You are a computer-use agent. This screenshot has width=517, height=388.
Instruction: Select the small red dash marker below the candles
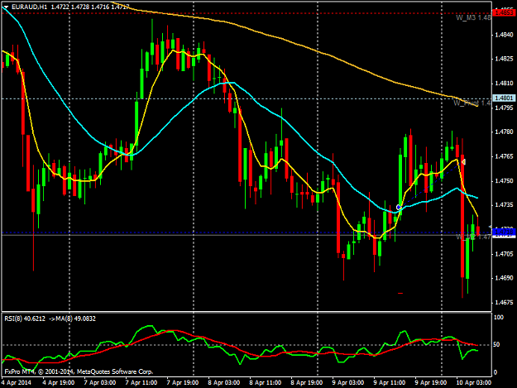click(400, 293)
